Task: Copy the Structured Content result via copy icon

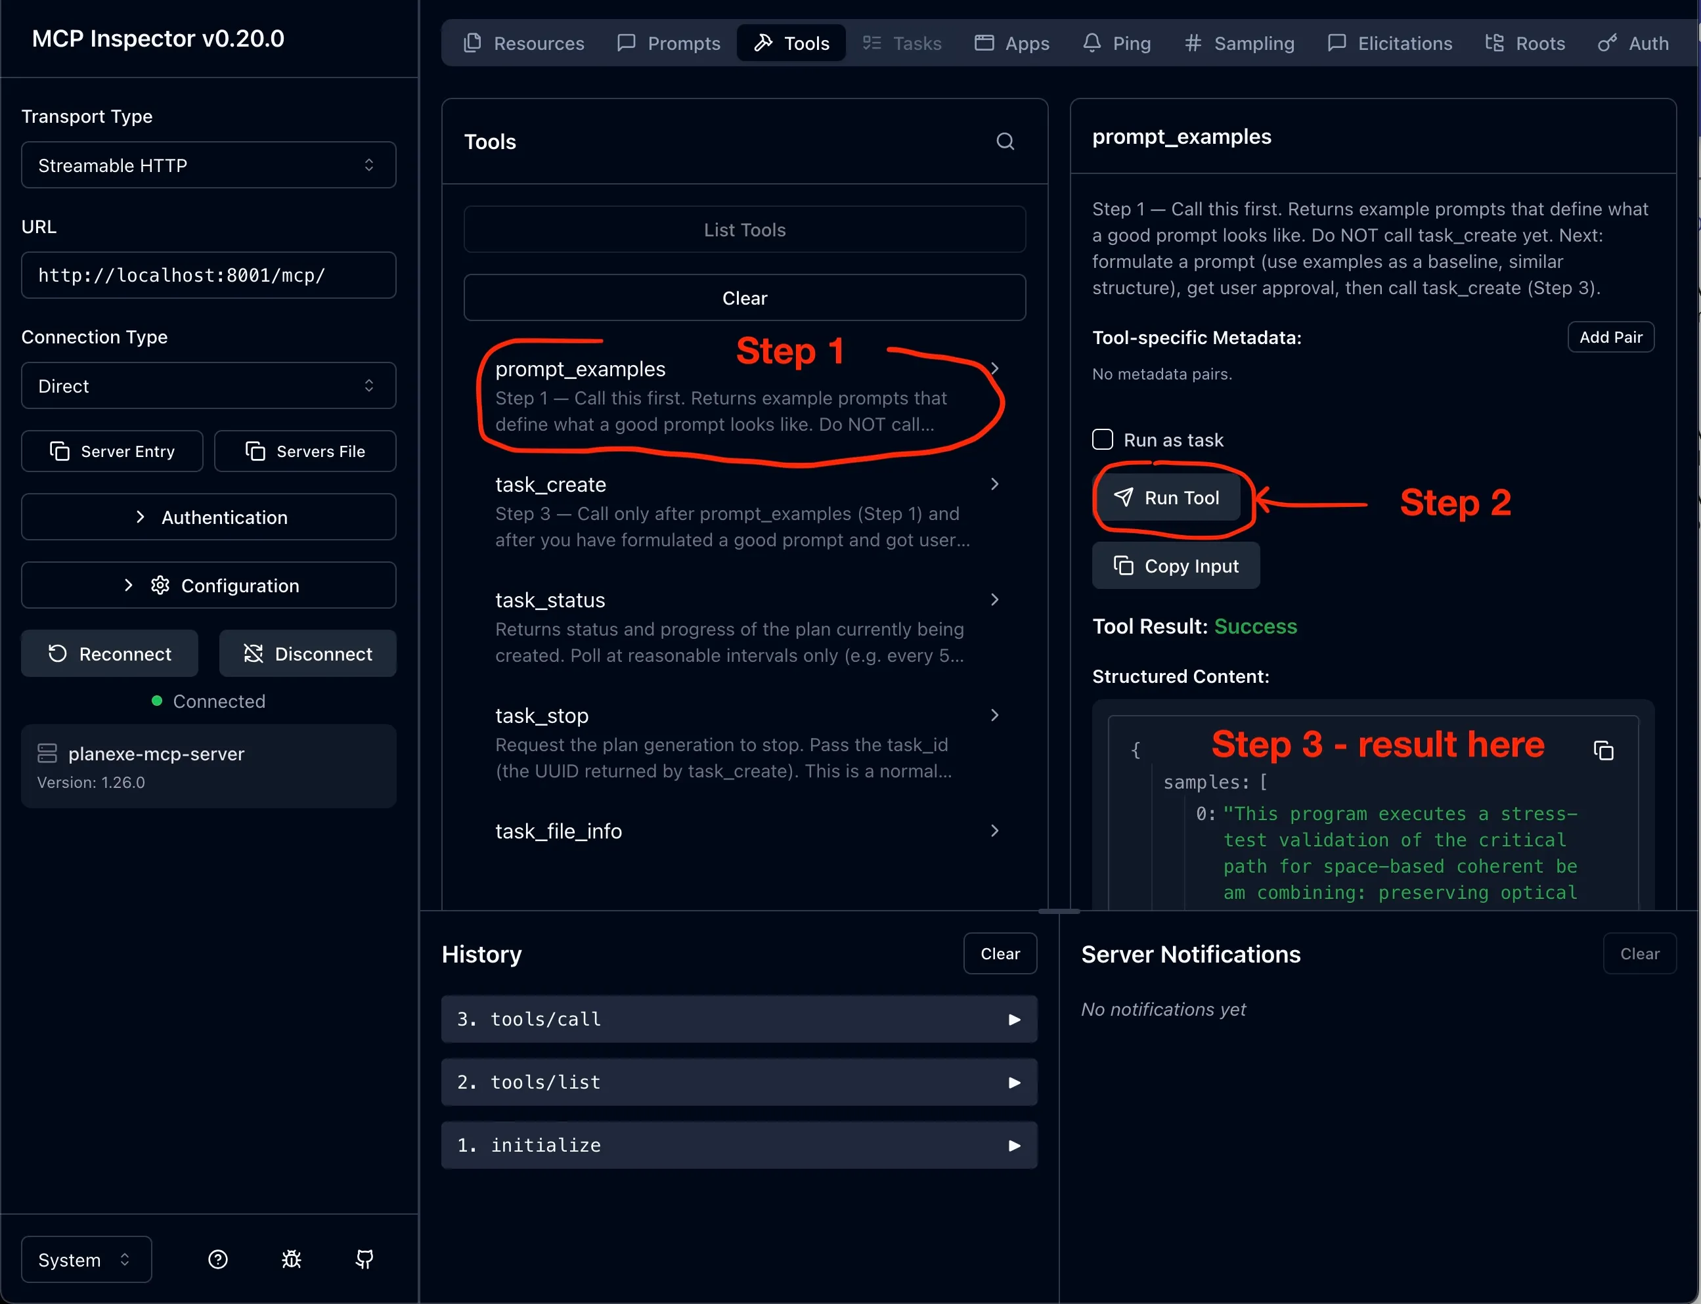Action: point(1603,750)
